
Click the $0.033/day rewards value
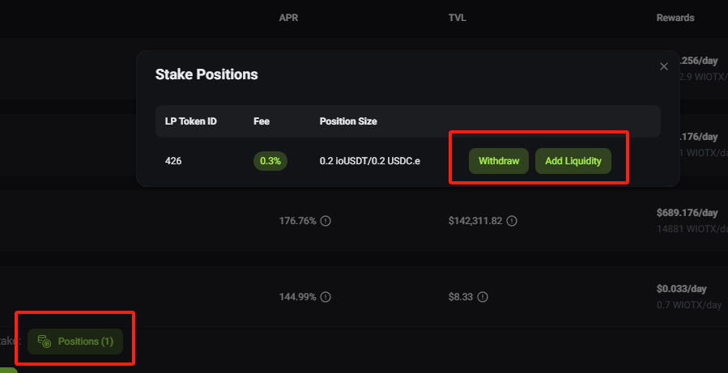pyautogui.click(x=682, y=290)
